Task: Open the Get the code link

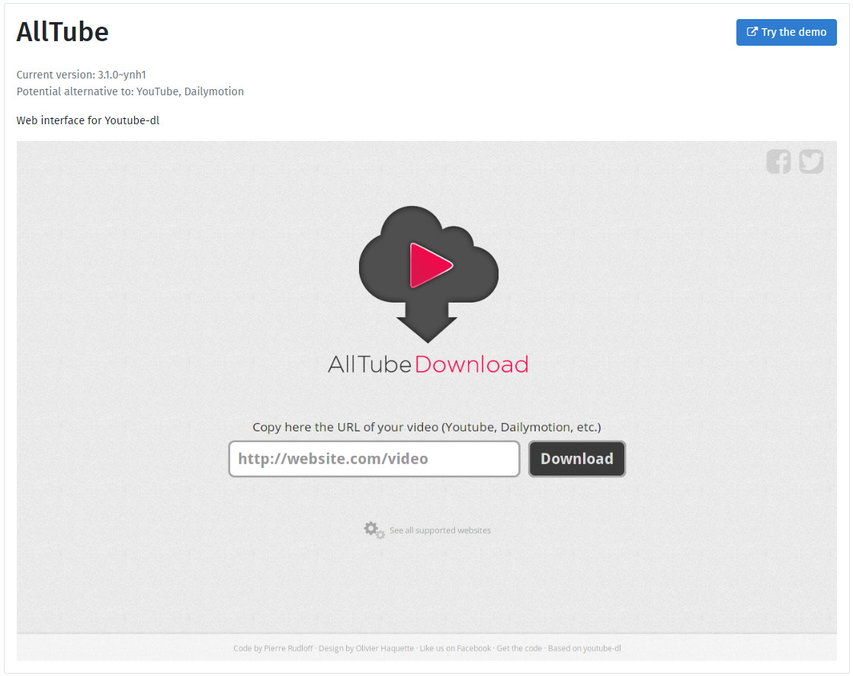Action: point(519,648)
